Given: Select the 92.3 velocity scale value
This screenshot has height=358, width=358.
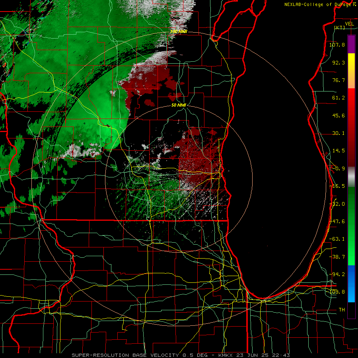Looking at the screenshot, I should 339,62.
